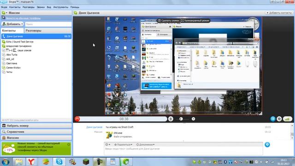Click status icon beside Alex Turta
The width and height of the screenshot is (295, 166).
[4, 55]
